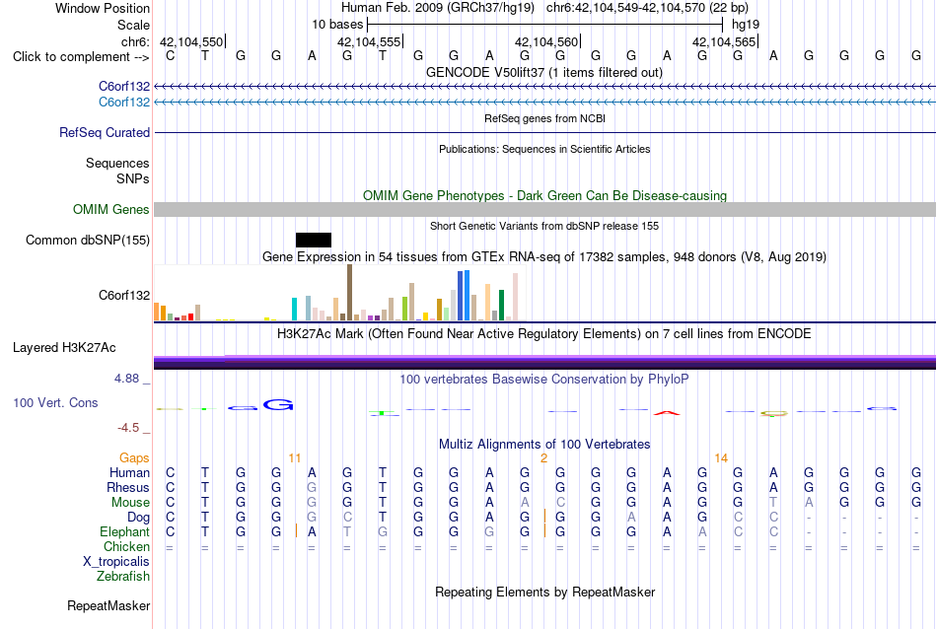Click 'Click to complement -->' to reverse bases
This screenshot has width=937, height=629.
(x=81, y=57)
